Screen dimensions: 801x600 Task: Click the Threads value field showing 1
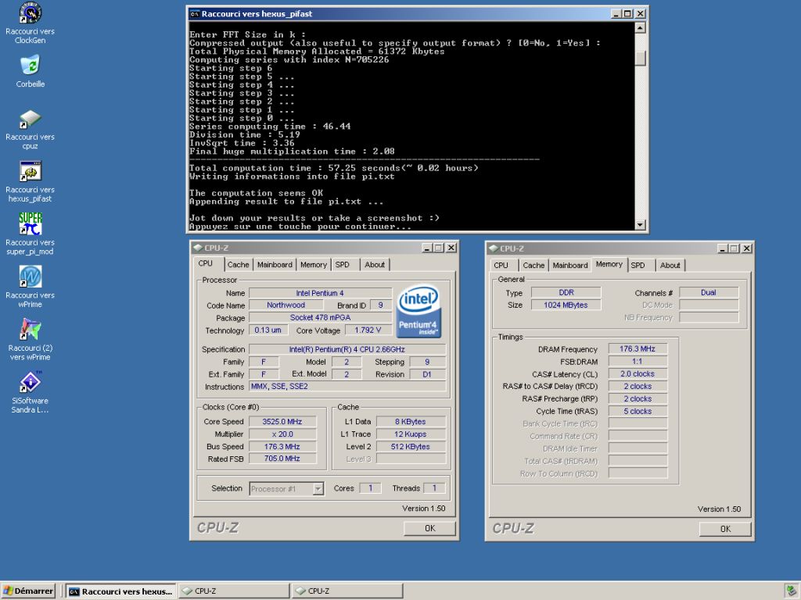434,488
